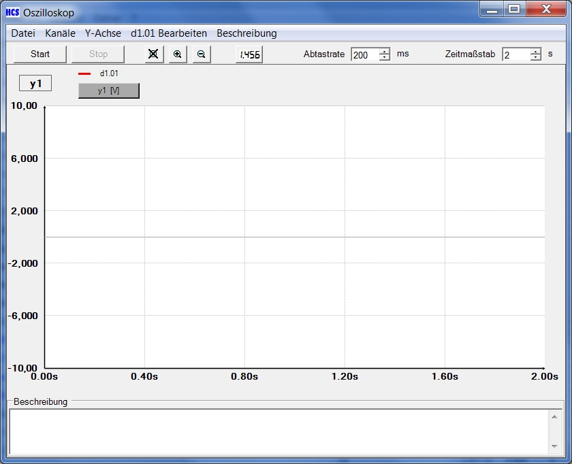The height and width of the screenshot is (464, 572).
Task: Open the Kanäle menu
Action: (59, 33)
